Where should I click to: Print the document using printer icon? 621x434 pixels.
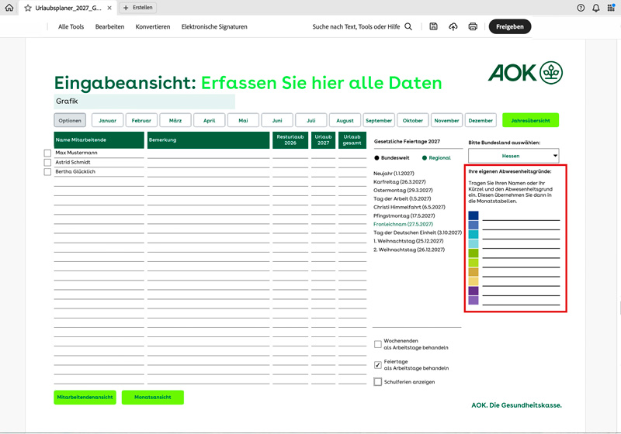[473, 26]
